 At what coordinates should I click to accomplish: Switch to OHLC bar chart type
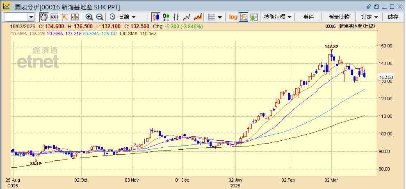click(176, 17)
